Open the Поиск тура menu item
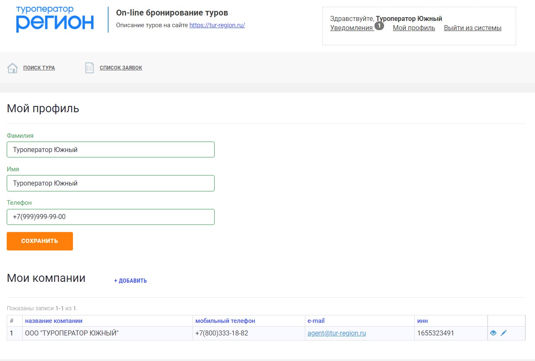This screenshot has height=361, width=535. point(39,68)
